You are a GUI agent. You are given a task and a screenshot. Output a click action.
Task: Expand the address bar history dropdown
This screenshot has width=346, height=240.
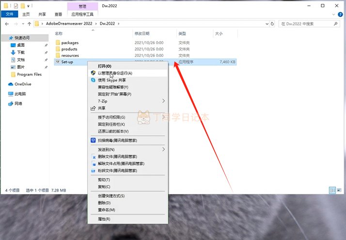pyautogui.click(x=267, y=24)
